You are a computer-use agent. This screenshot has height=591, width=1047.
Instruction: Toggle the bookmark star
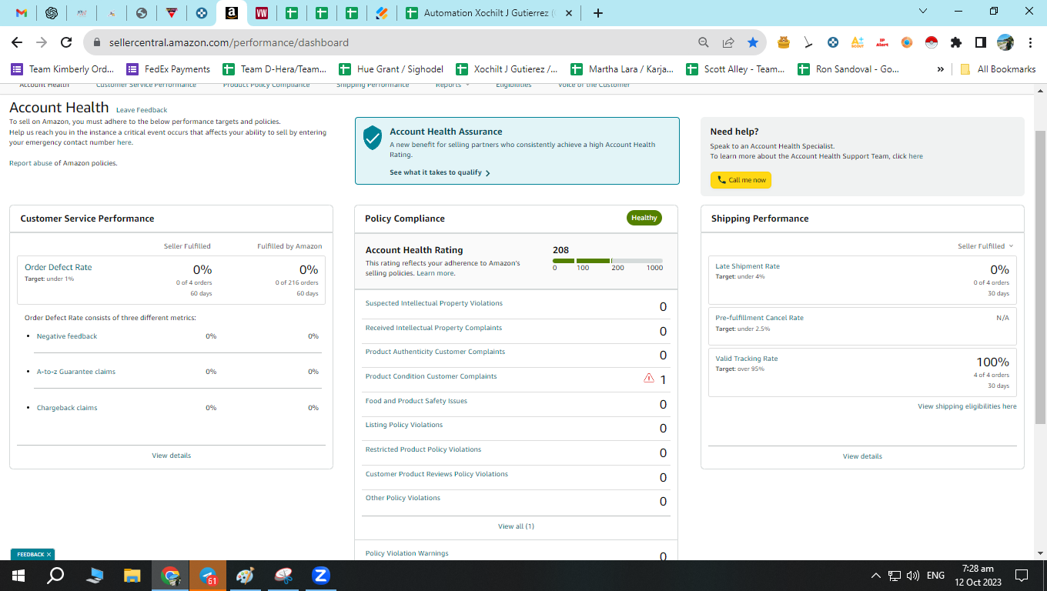752,42
